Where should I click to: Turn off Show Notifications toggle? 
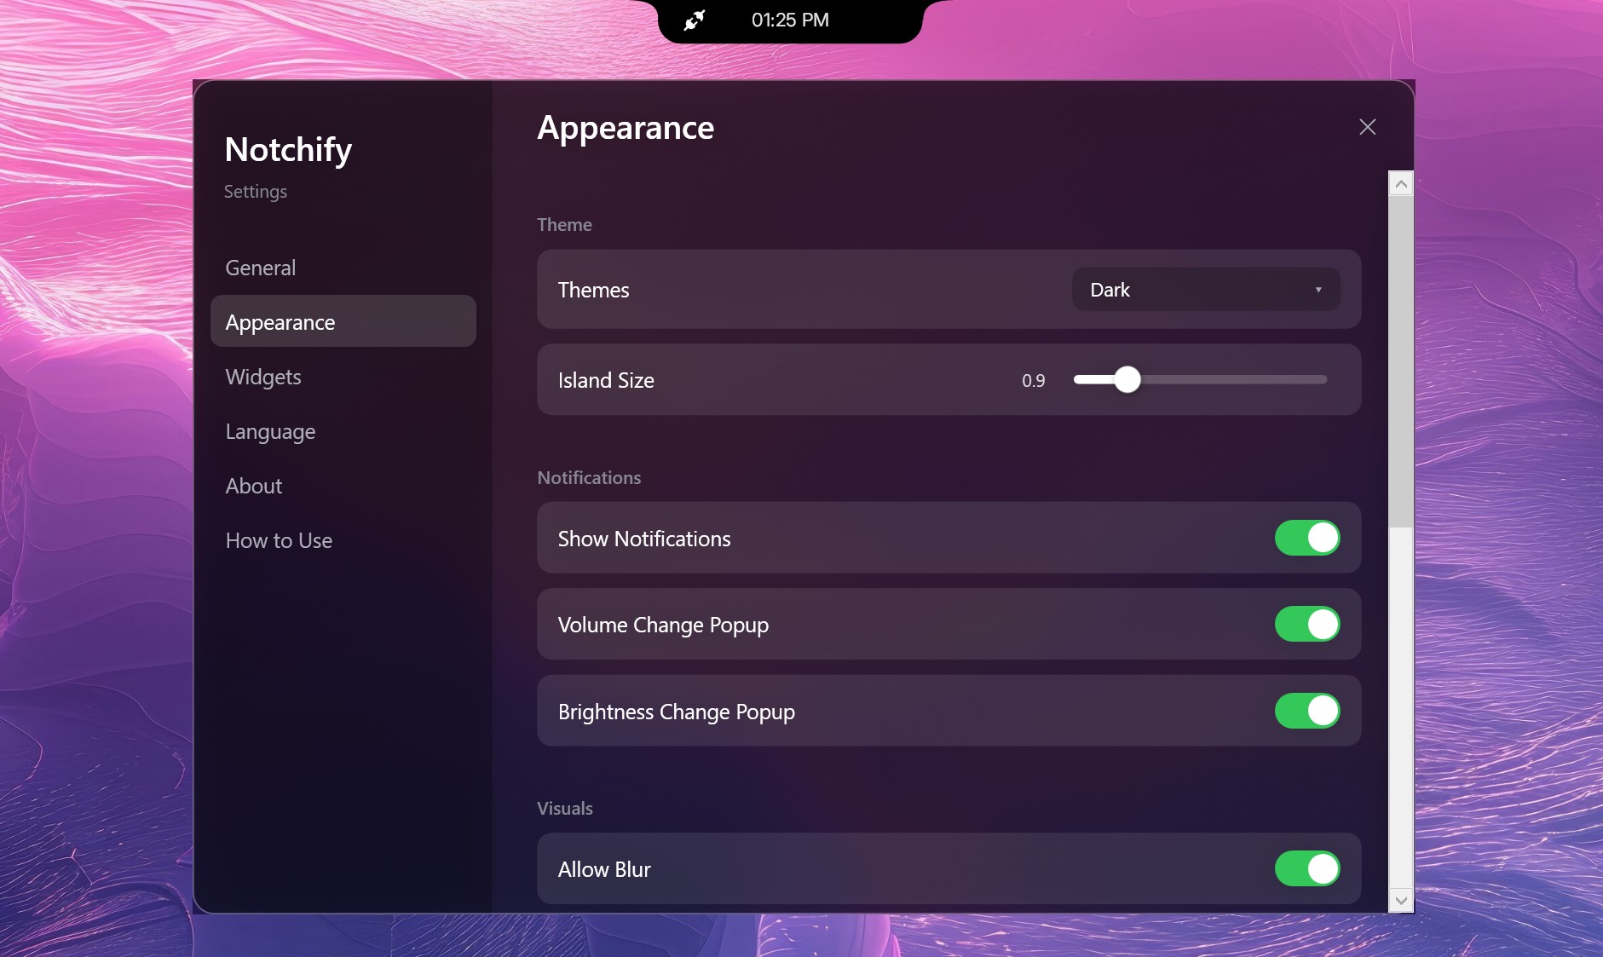coord(1307,538)
